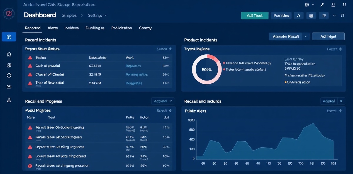Switch to the Alerts tab
This screenshot has width=353, height=174.
[53, 28]
